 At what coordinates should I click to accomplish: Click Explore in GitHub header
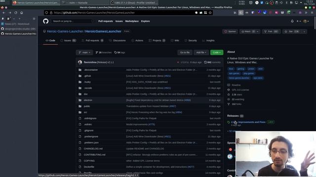click(x=145, y=21)
